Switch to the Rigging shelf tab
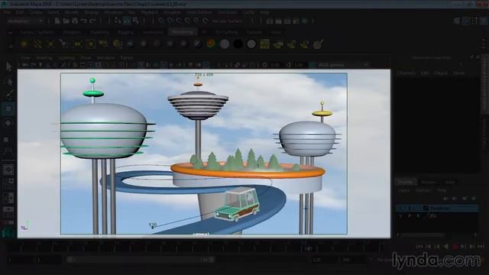Screen dimensions: 489x275 tap(125, 32)
